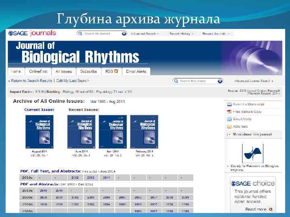Open the Subscribe tab
The height and width of the screenshot is (217, 290).
[89, 72]
